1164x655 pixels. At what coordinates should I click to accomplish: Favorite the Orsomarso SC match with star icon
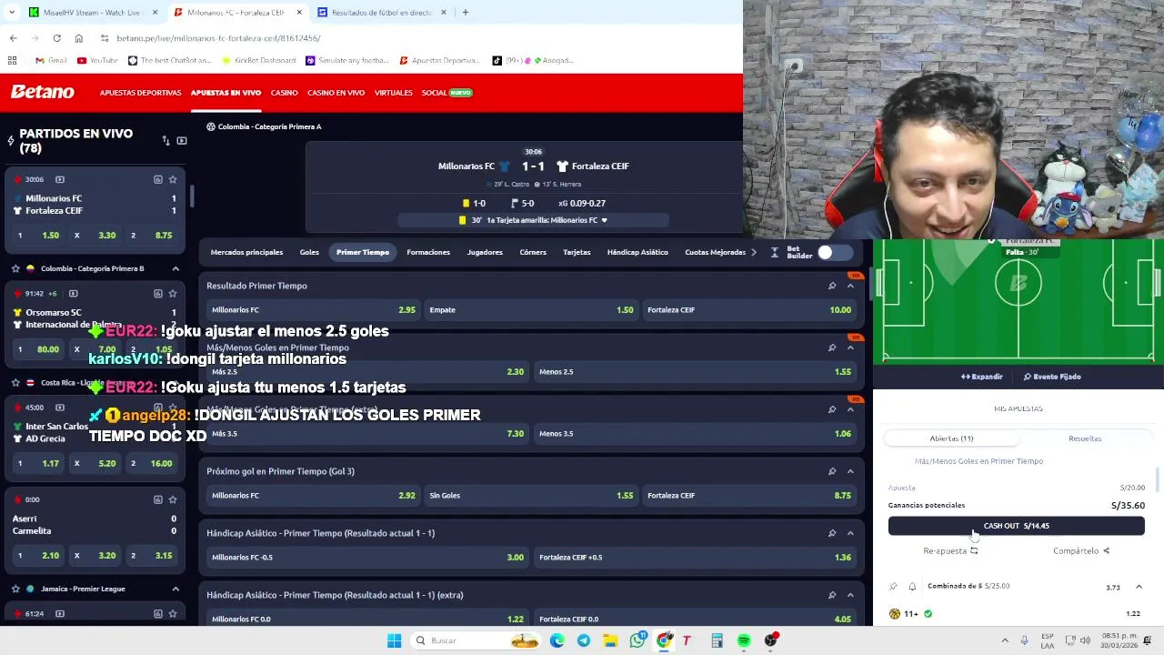tap(173, 293)
